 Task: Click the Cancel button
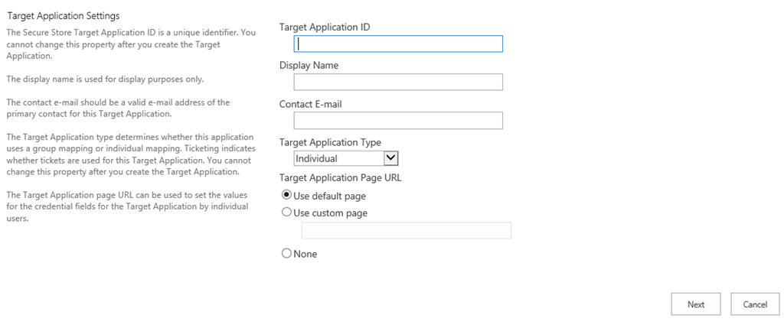pos(755,304)
